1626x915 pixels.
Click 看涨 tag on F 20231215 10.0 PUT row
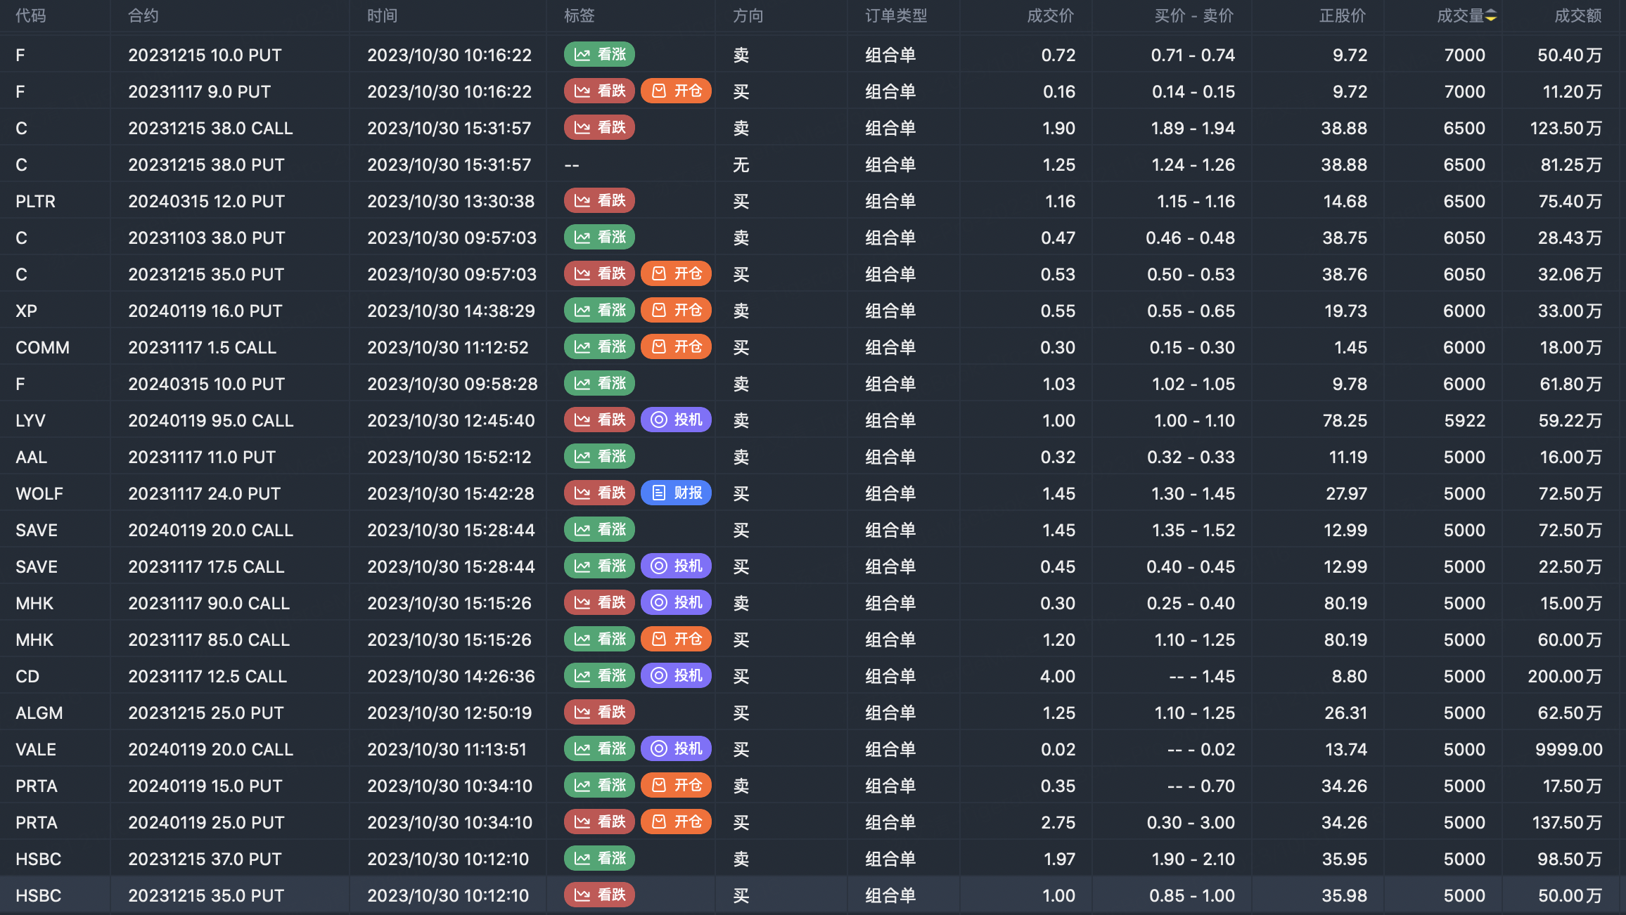[599, 55]
